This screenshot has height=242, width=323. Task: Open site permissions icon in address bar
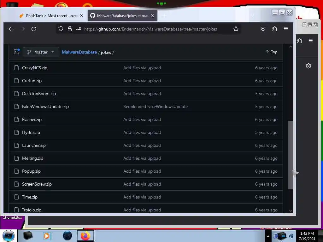[x=79, y=29]
